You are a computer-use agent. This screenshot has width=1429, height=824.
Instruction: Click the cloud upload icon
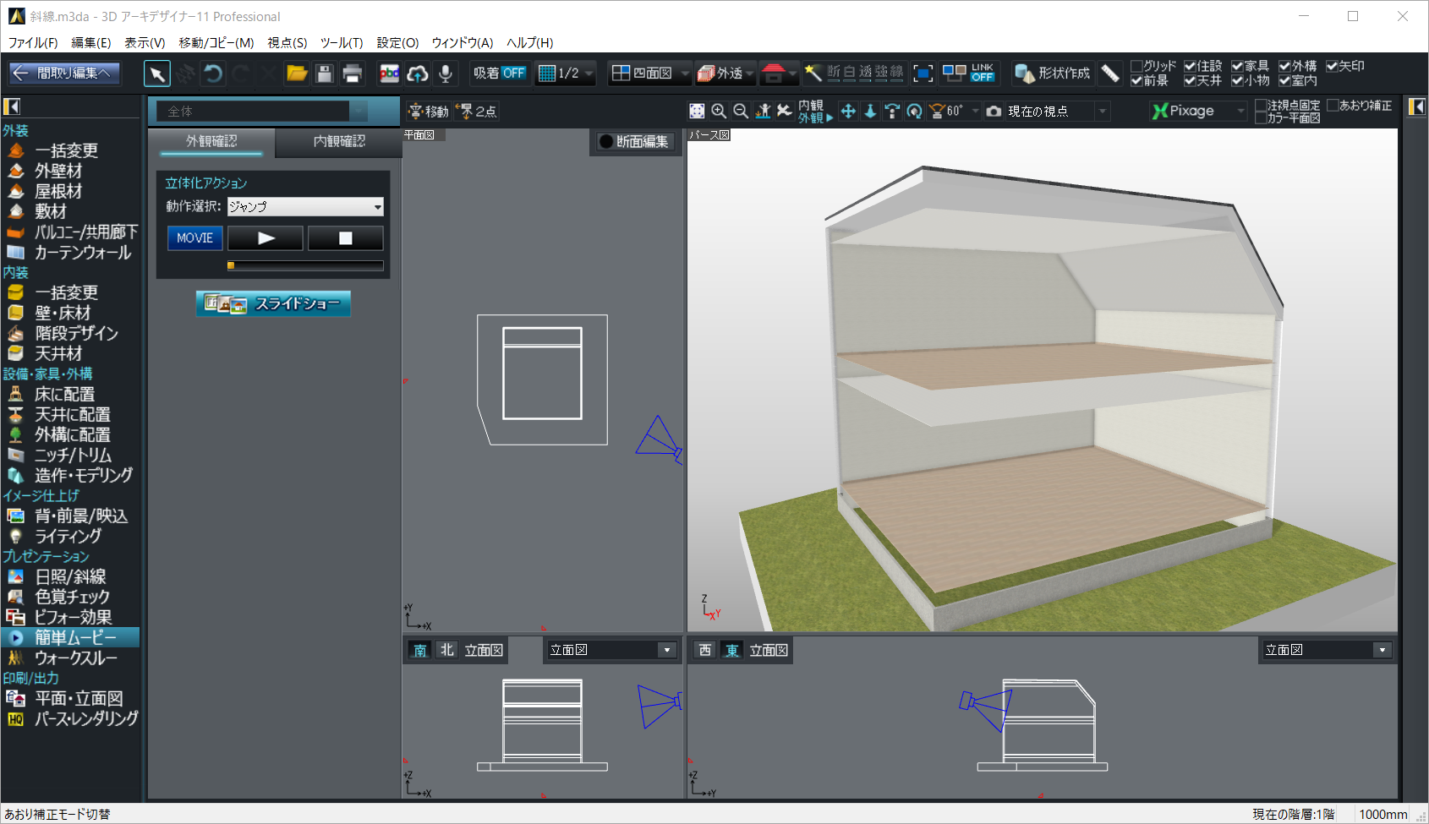click(x=418, y=74)
